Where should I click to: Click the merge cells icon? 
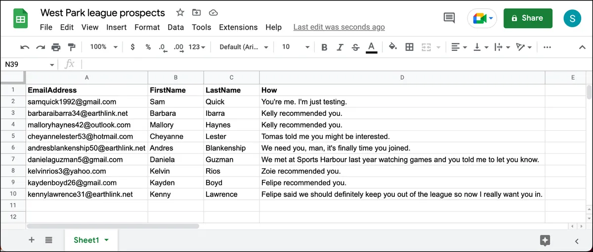[x=425, y=47]
